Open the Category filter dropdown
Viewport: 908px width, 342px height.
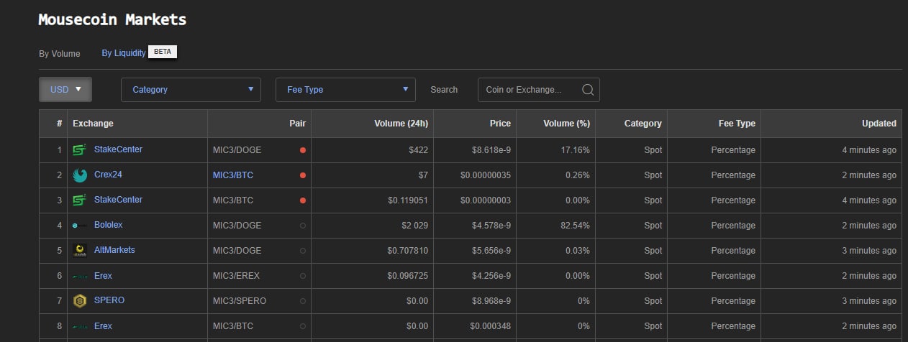click(191, 90)
